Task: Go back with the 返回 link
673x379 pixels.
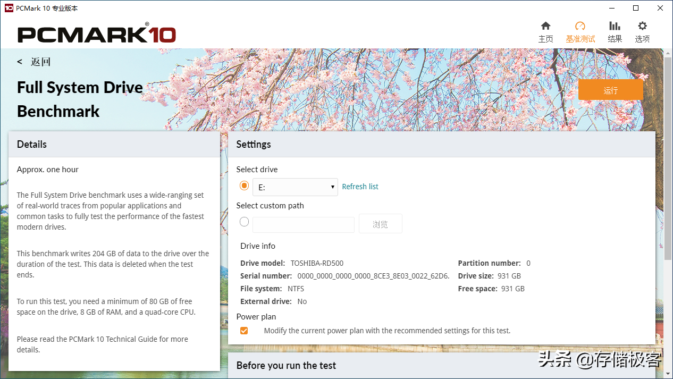Action: coord(34,62)
